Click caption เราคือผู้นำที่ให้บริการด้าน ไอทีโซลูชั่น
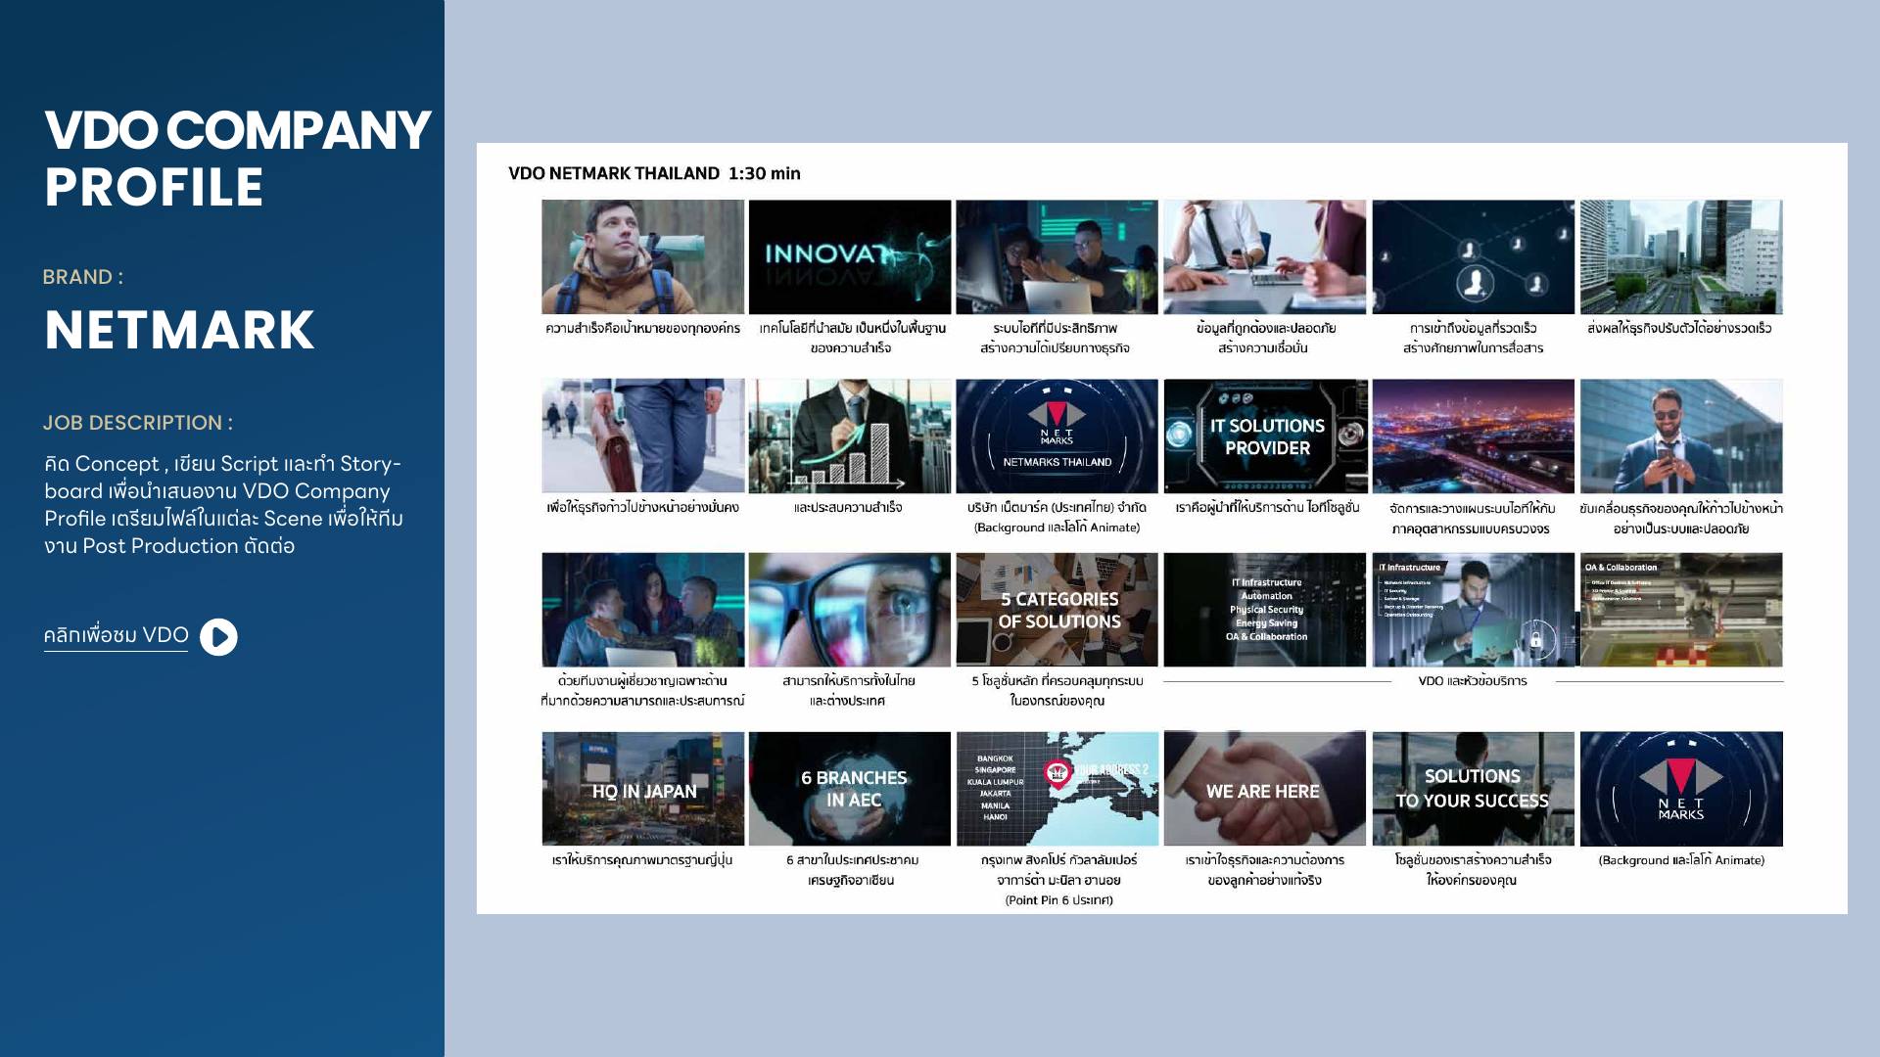The width and height of the screenshot is (1880, 1057). point(1267,508)
